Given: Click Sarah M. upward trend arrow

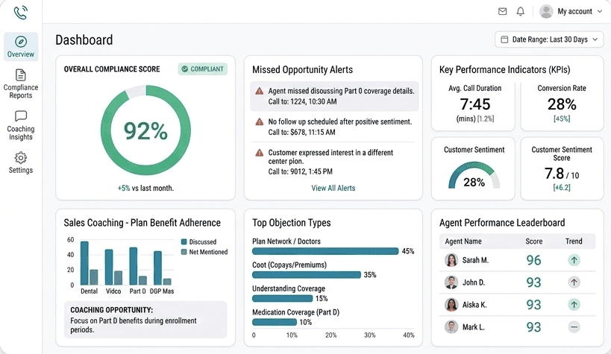Looking at the screenshot, I should pyautogui.click(x=574, y=260).
